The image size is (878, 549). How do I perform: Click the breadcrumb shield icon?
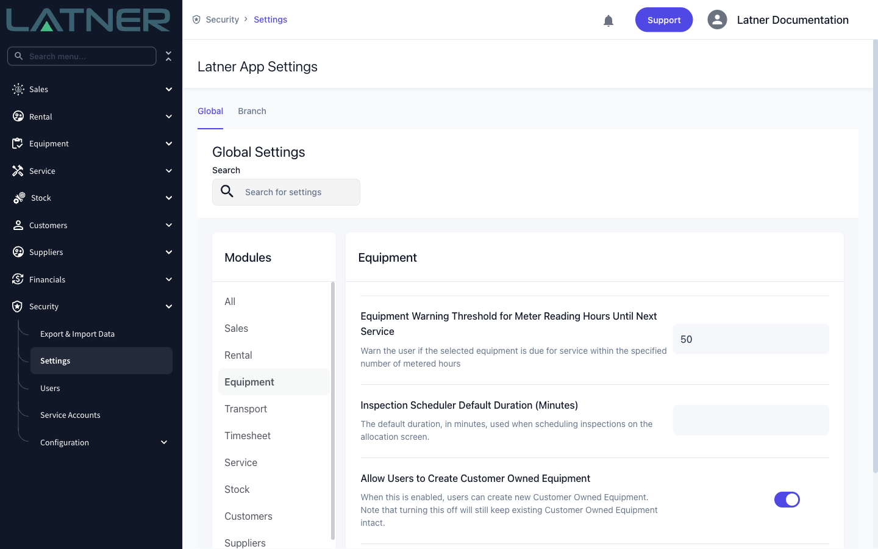coord(196,20)
